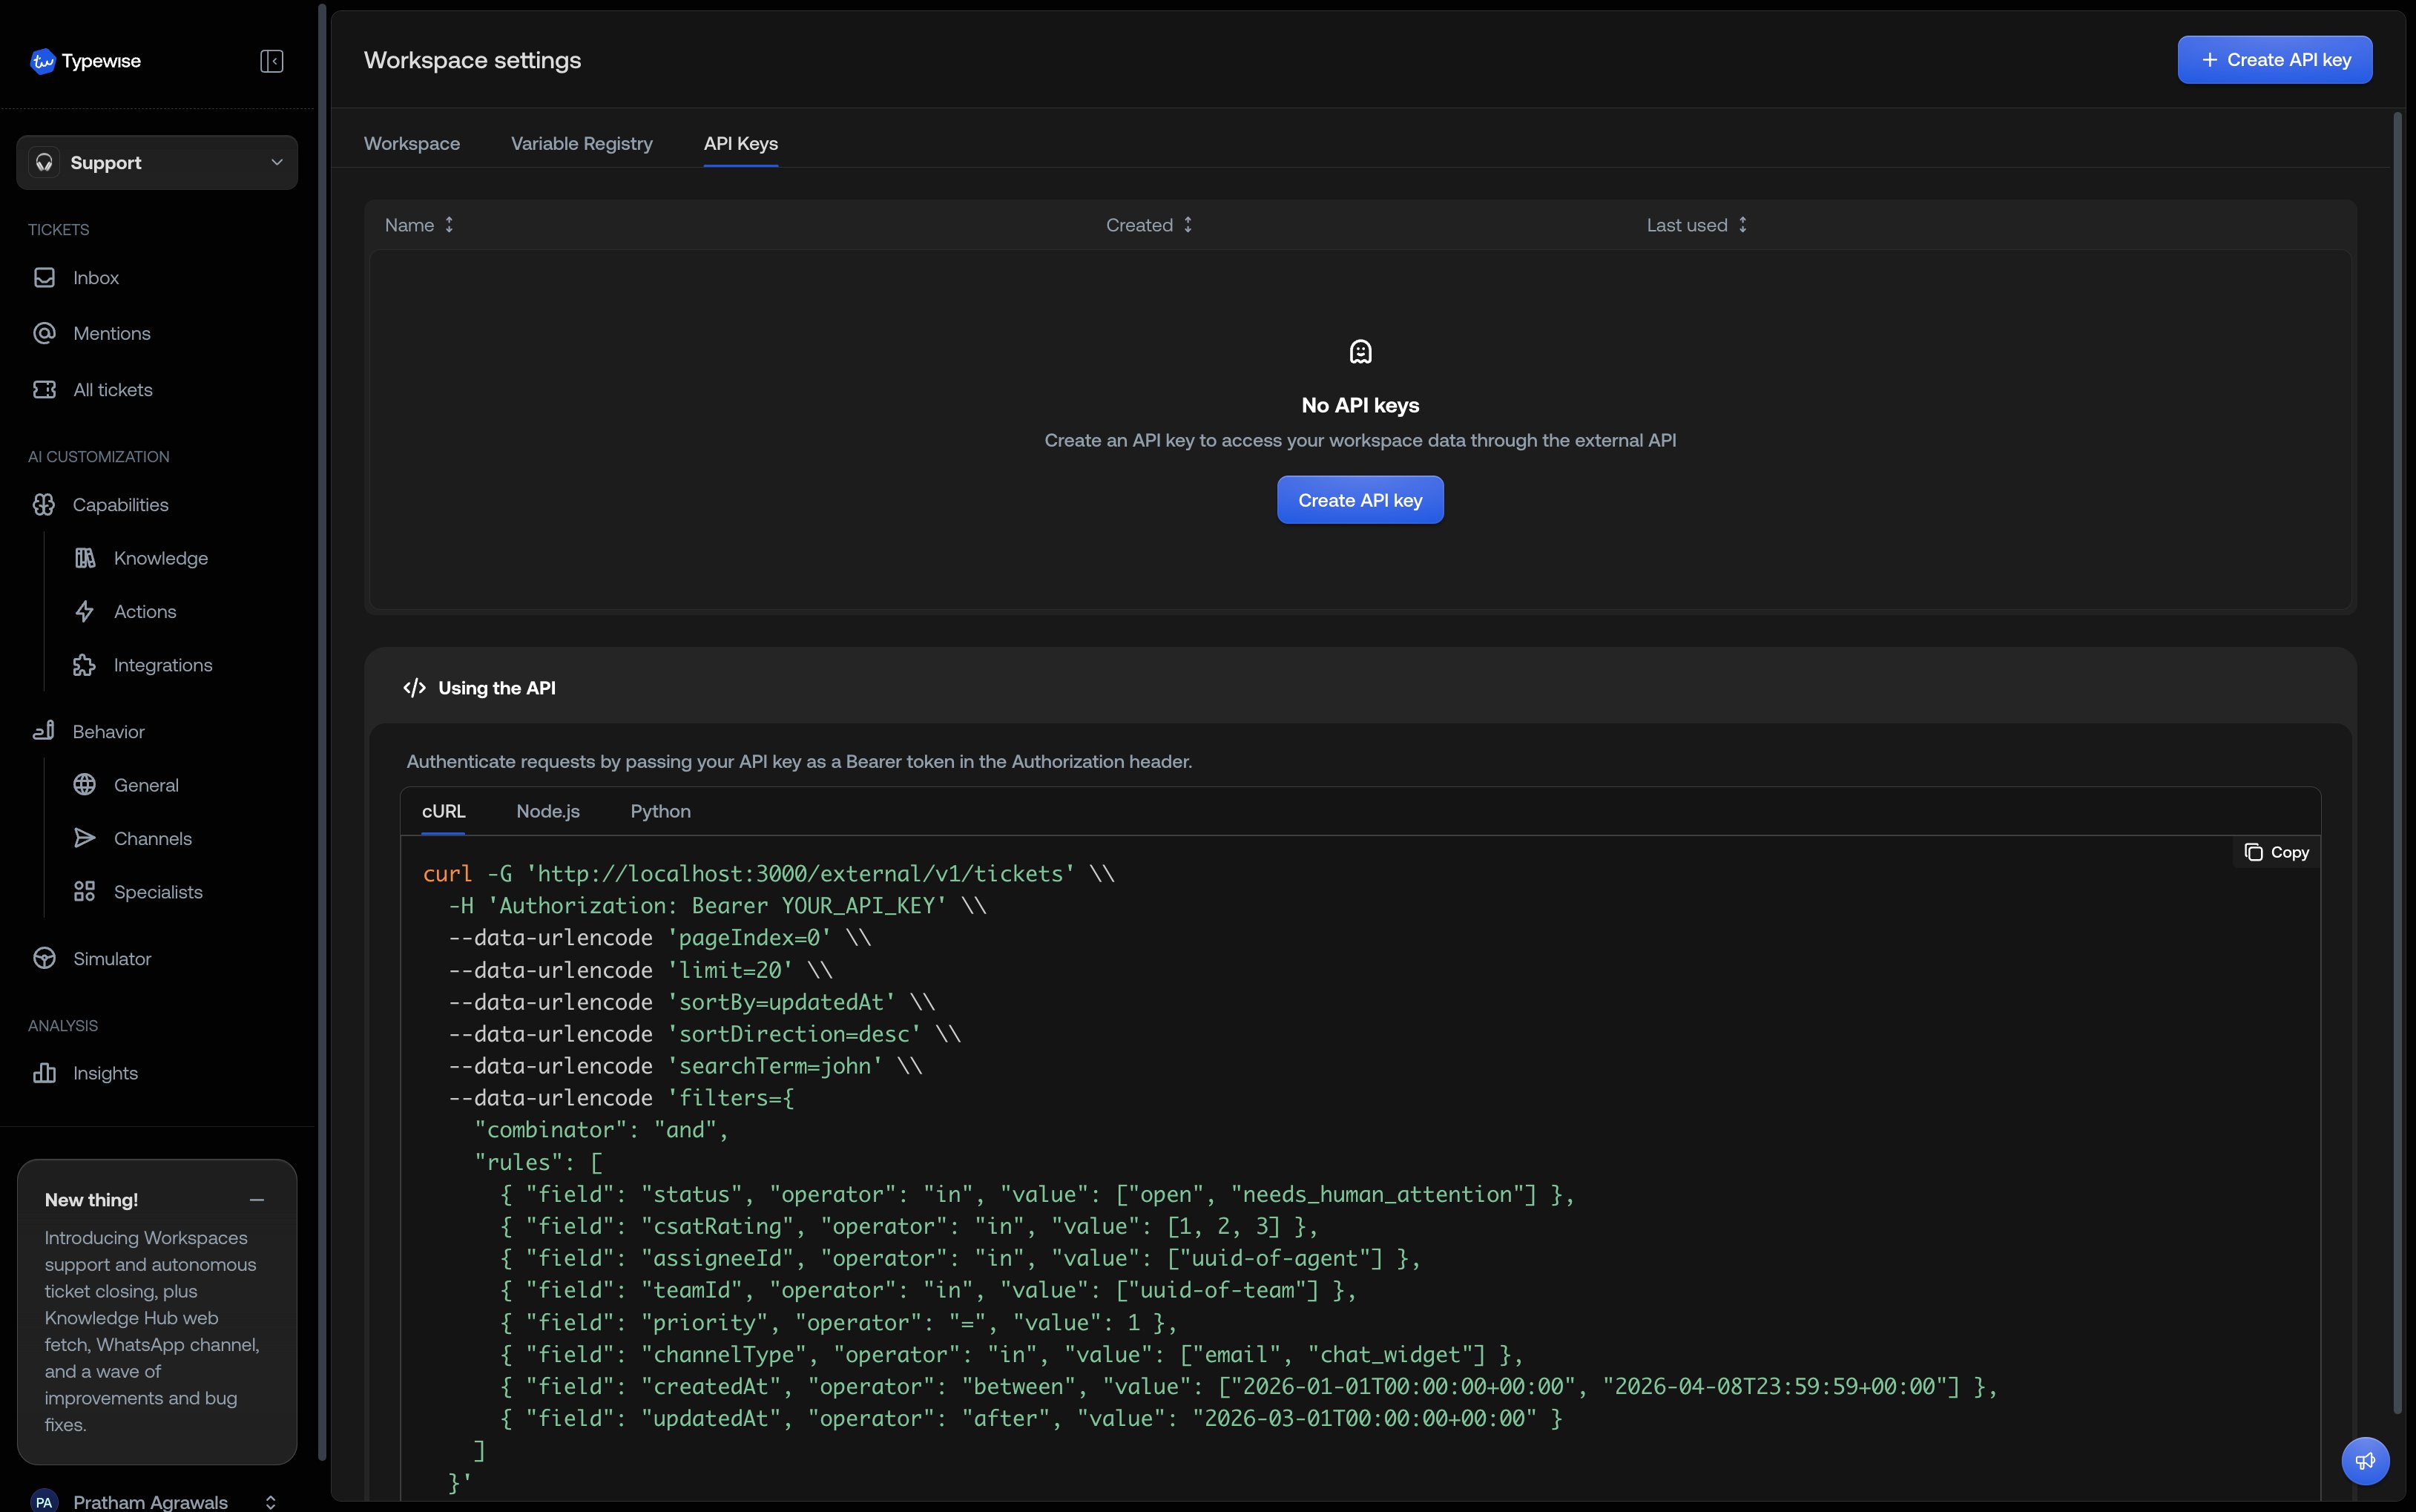Open General globe icon
Image resolution: width=2416 pixels, height=1512 pixels.
(x=85, y=785)
